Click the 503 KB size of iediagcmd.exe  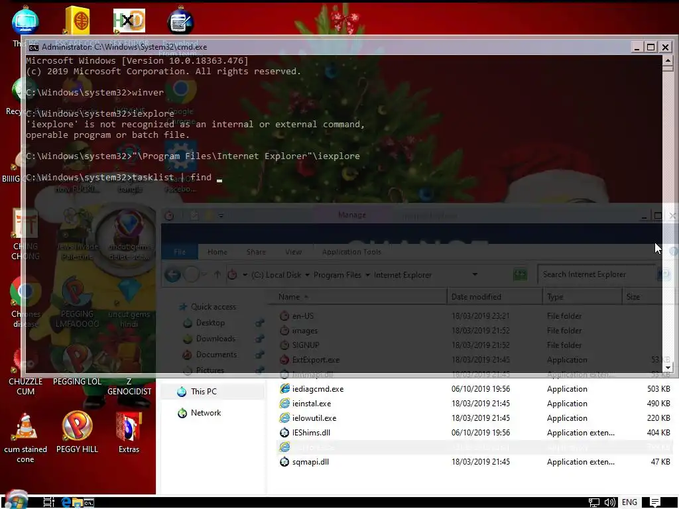(x=658, y=389)
